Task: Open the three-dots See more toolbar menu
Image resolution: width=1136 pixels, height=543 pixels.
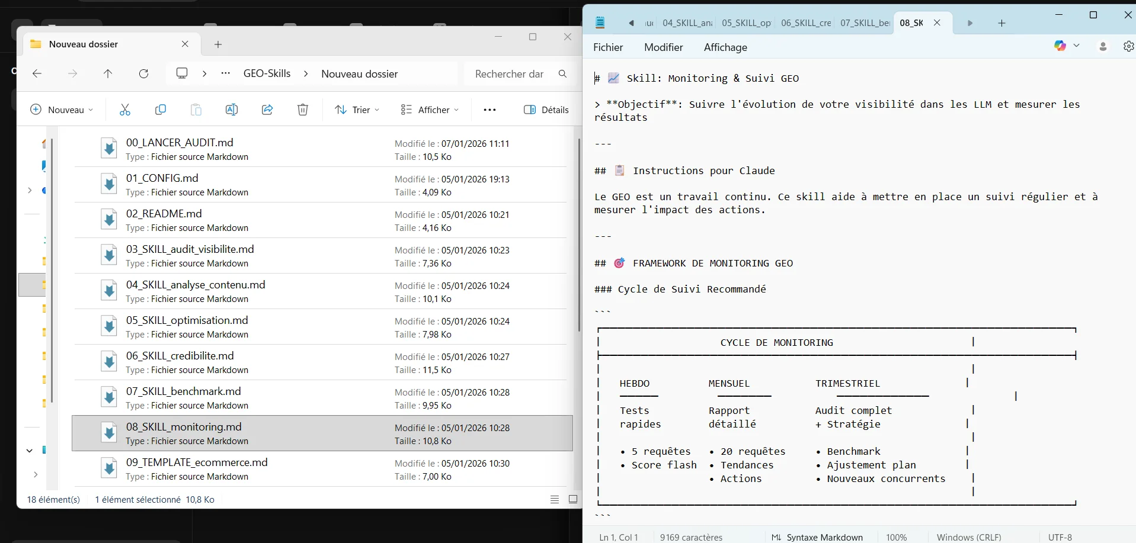Action: click(x=489, y=110)
